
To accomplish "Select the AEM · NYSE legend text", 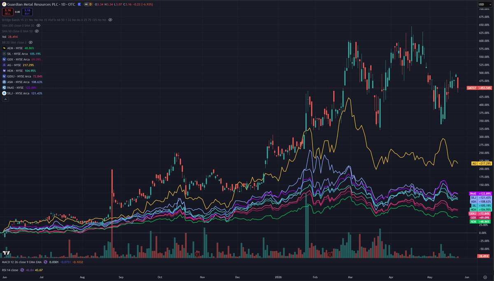I will (15, 48).
